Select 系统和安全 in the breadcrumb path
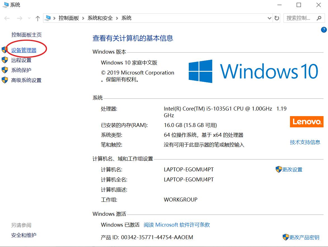The image size is (328, 247). (101, 18)
